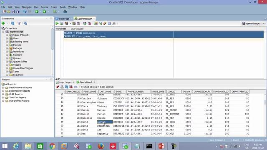
Task: Click the green Forward navigation icon
Action: click(x=45, y=12)
